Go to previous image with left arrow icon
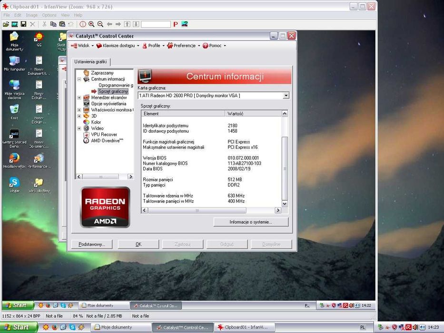444x333 pixels. (x=109, y=24)
